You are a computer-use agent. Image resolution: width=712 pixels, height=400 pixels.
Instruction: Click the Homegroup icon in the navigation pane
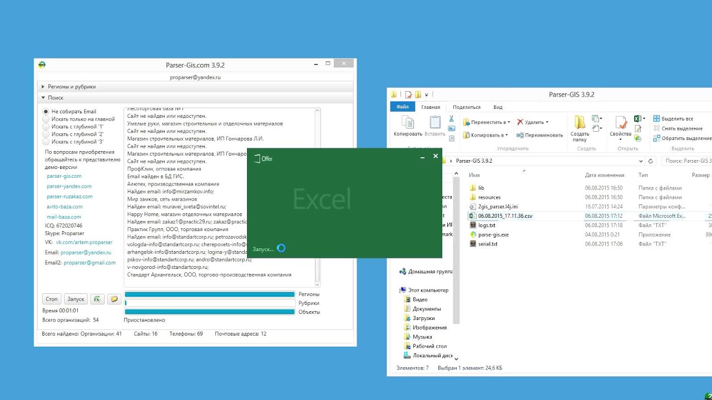click(x=403, y=272)
